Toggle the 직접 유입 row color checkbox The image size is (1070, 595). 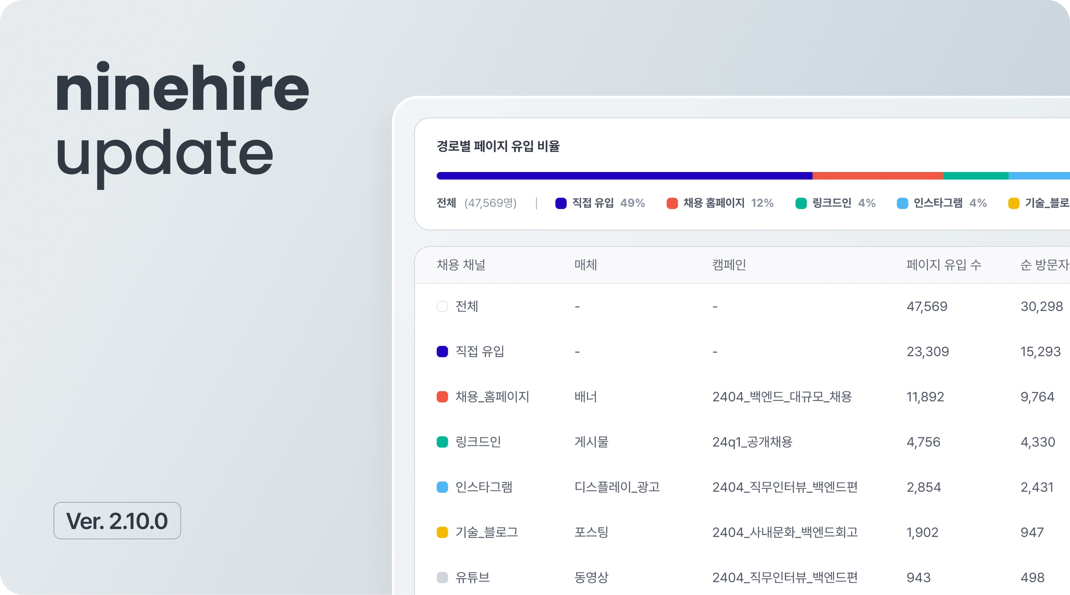[442, 352]
